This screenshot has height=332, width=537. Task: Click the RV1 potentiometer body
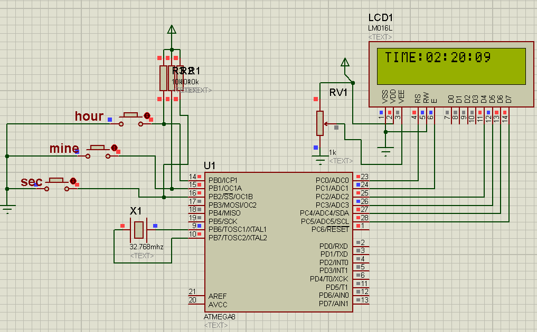pyautogui.click(x=319, y=123)
